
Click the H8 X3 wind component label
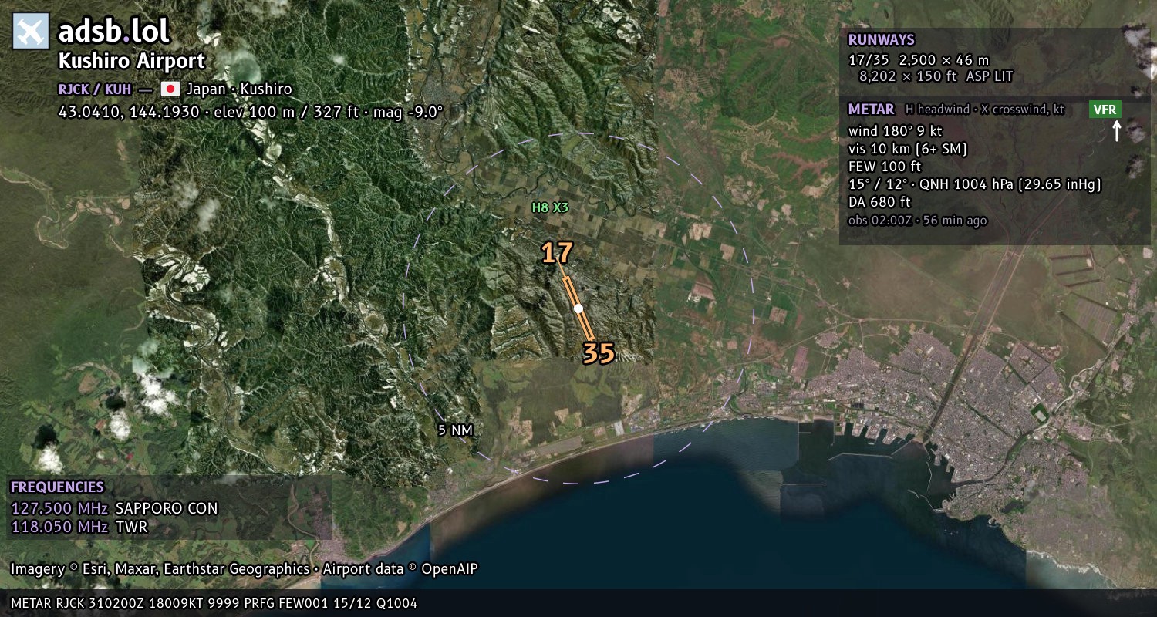point(550,207)
